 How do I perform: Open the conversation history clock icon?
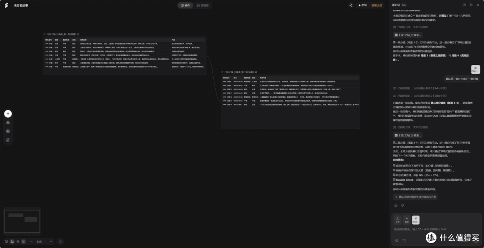471,5
